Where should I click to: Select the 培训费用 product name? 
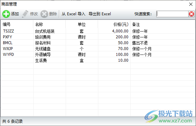click(x=43, y=37)
